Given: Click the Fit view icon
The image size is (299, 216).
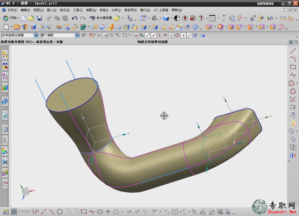Looking at the screenshot, I should click(143, 18).
